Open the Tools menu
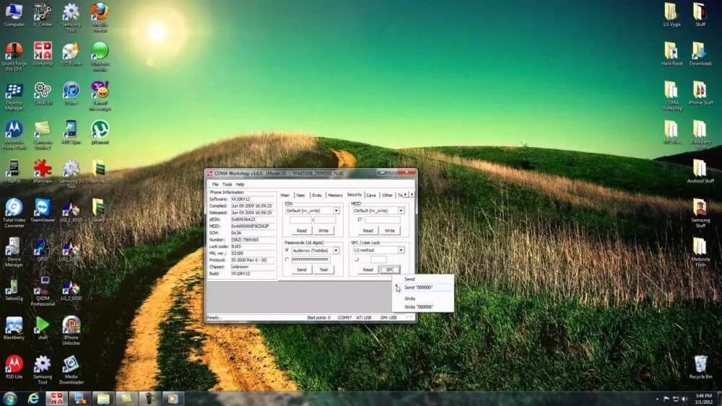Viewport: 722px width, 406px height. (227, 185)
